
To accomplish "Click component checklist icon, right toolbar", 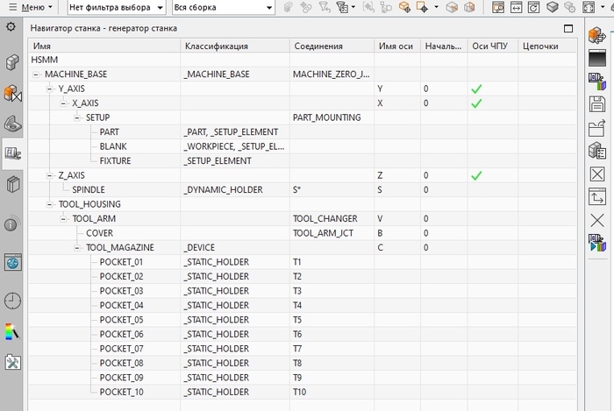I will point(597,151).
